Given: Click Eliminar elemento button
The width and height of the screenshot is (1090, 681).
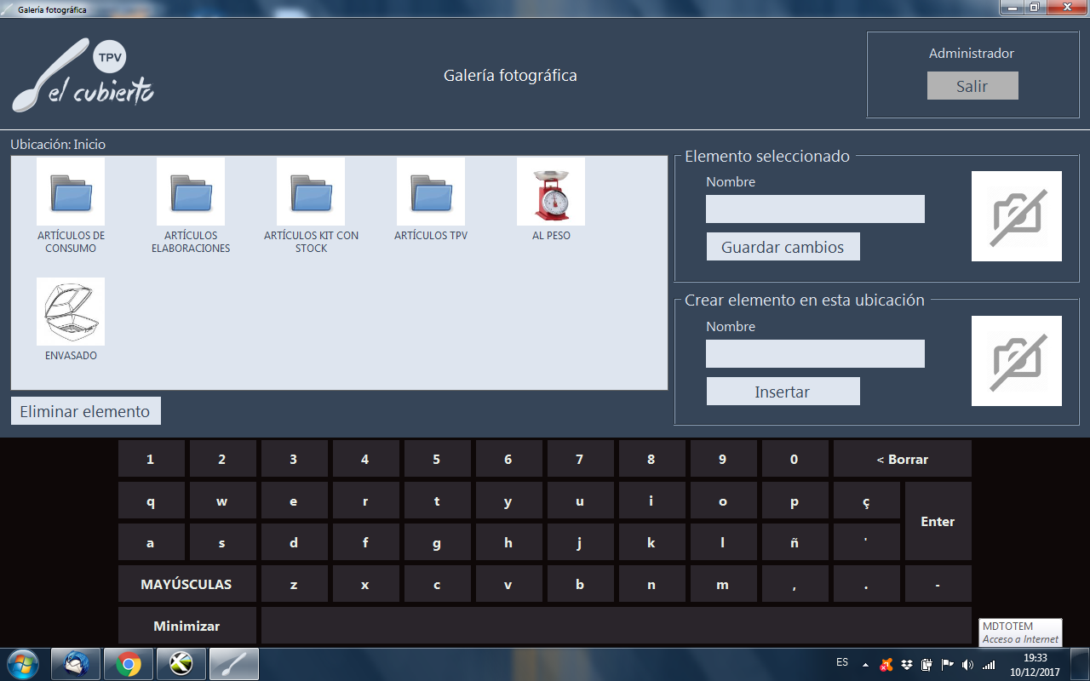Looking at the screenshot, I should click(x=85, y=411).
